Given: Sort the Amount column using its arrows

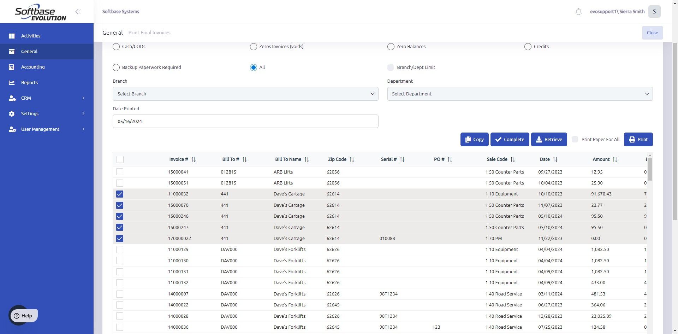Looking at the screenshot, I should click(x=615, y=159).
